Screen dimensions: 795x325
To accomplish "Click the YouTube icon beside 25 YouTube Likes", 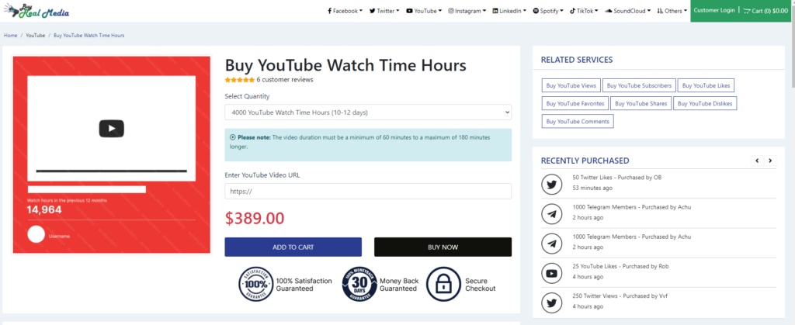I will (x=552, y=273).
